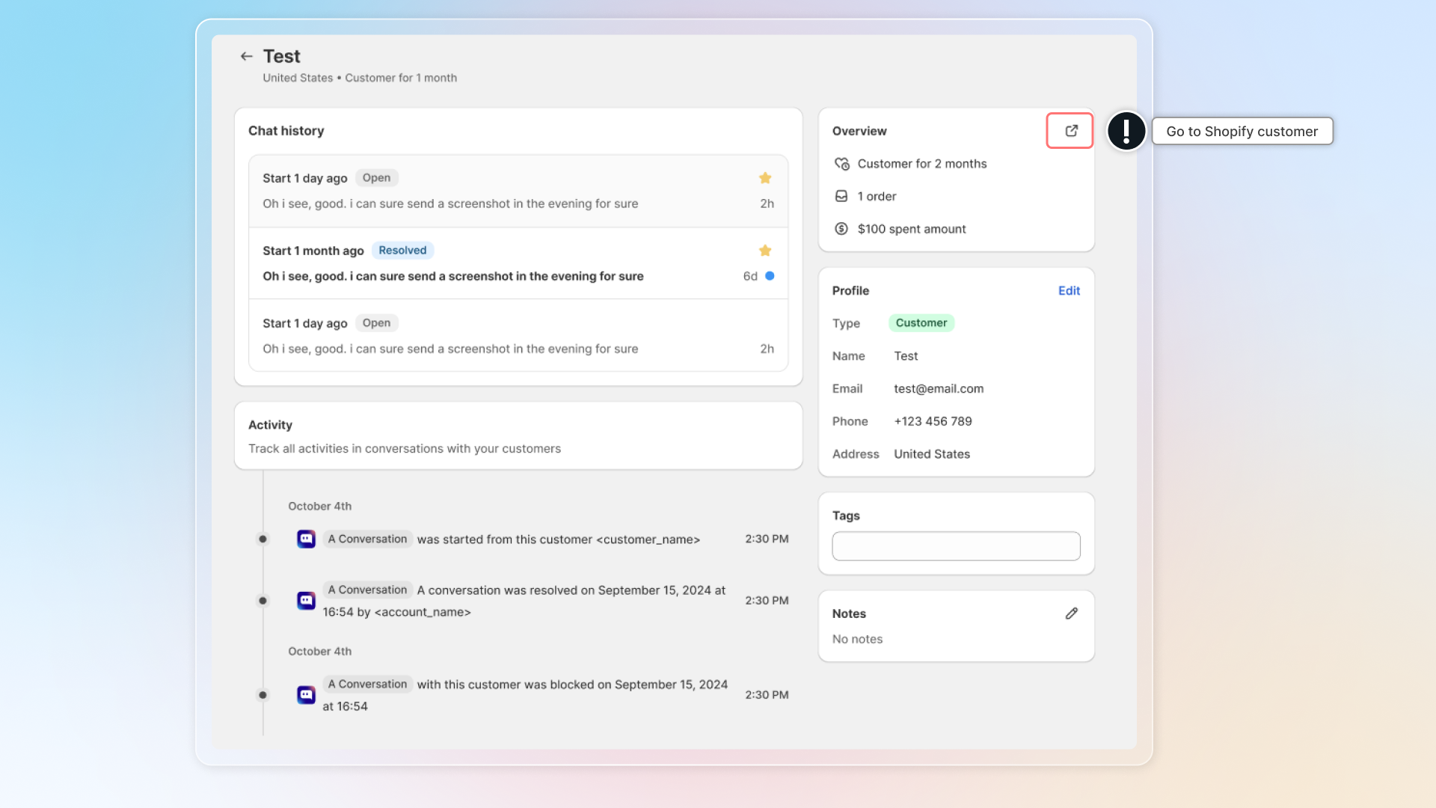Click the Go to Shopify customer tooltip label
The height and width of the screenshot is (808, 1436).
pos(1242,132)
